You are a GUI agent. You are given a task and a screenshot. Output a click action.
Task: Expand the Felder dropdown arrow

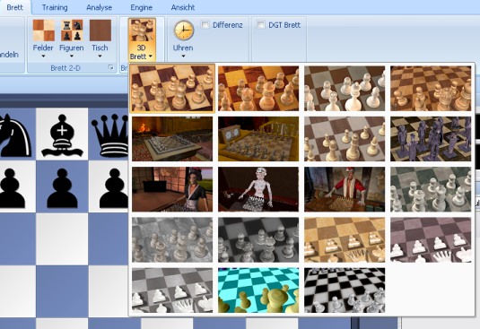[43, 56]
